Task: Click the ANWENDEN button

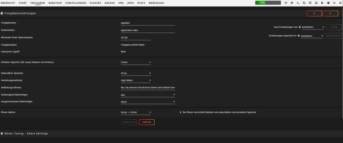Action: (129, 122)
